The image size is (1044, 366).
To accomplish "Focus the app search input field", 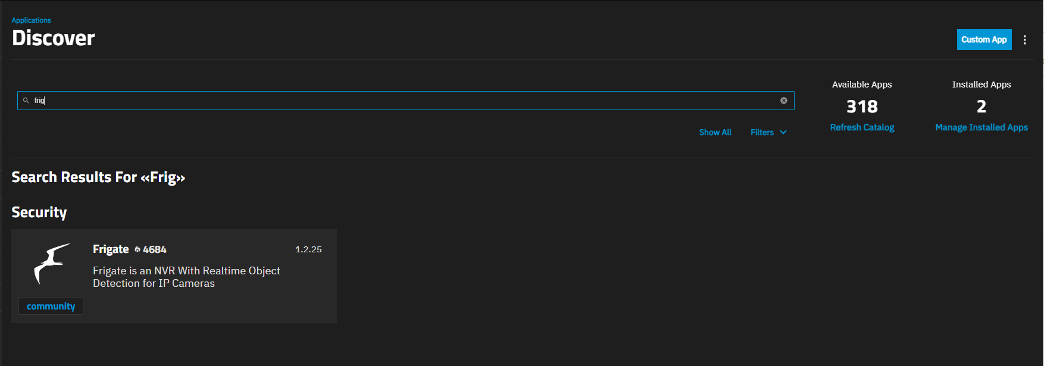I will click(x=405, y=101).
